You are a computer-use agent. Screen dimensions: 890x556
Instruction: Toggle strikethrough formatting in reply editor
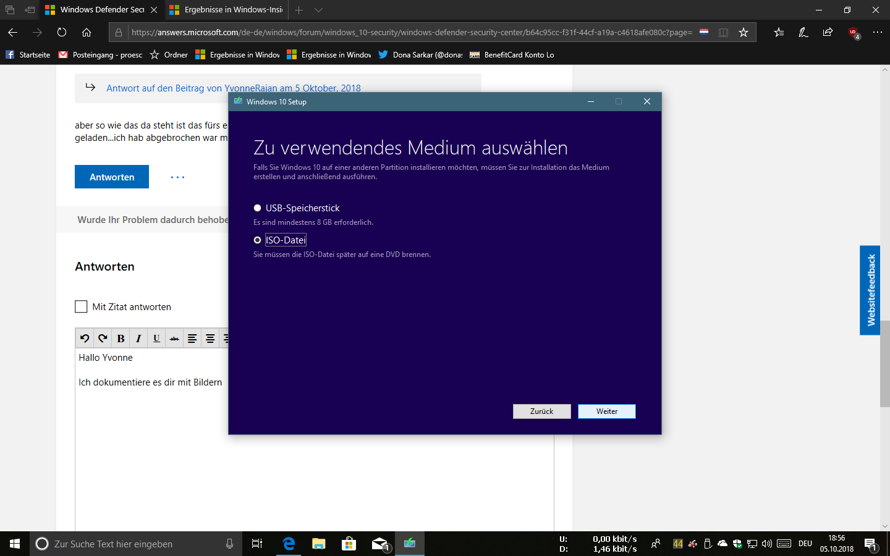tap(174, 338)
